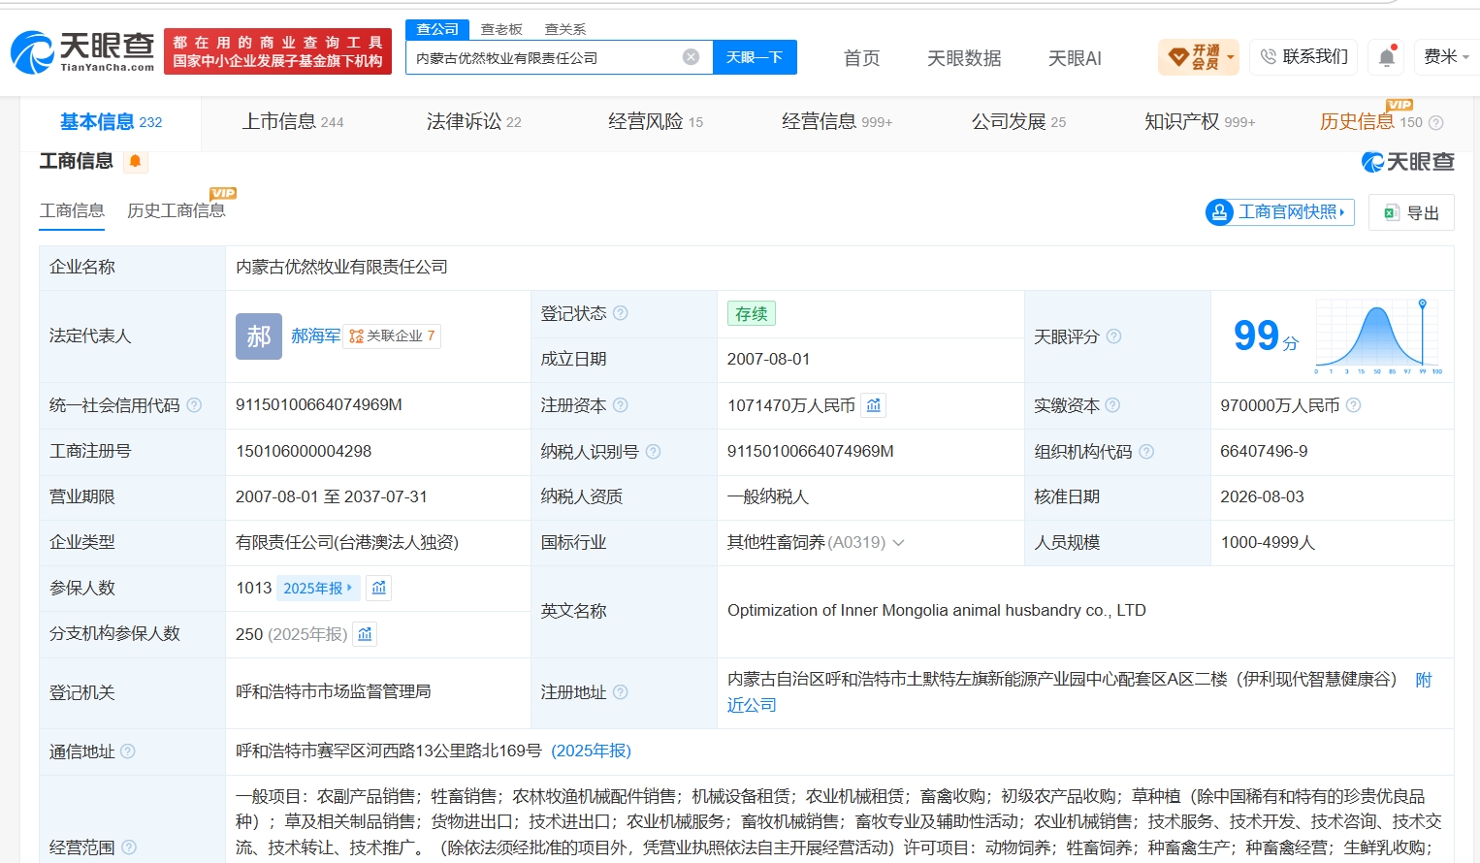Viewport: 1480px width, 863px height.
Task: Click the help icon beside 经营范围
Action: 129,847
